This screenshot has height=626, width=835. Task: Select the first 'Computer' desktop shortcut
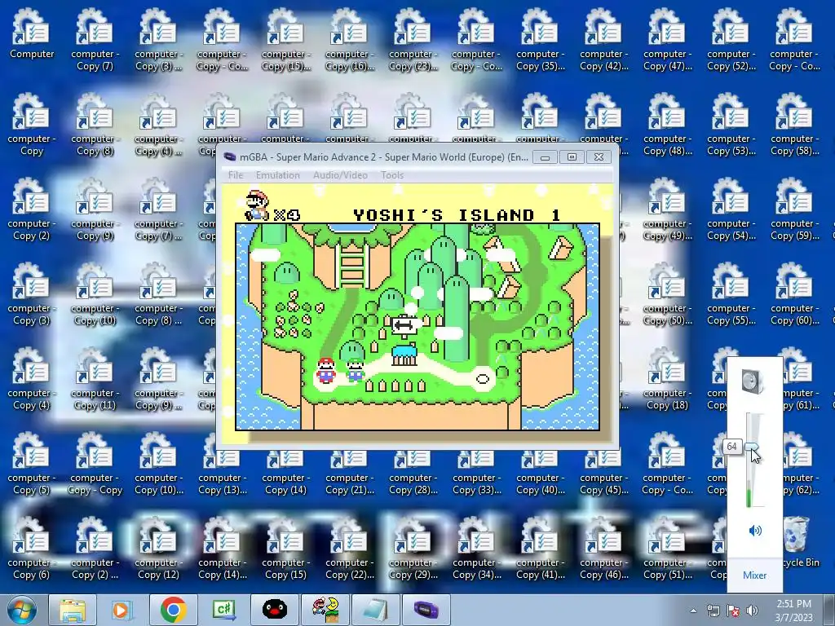[x=32, y=33]
